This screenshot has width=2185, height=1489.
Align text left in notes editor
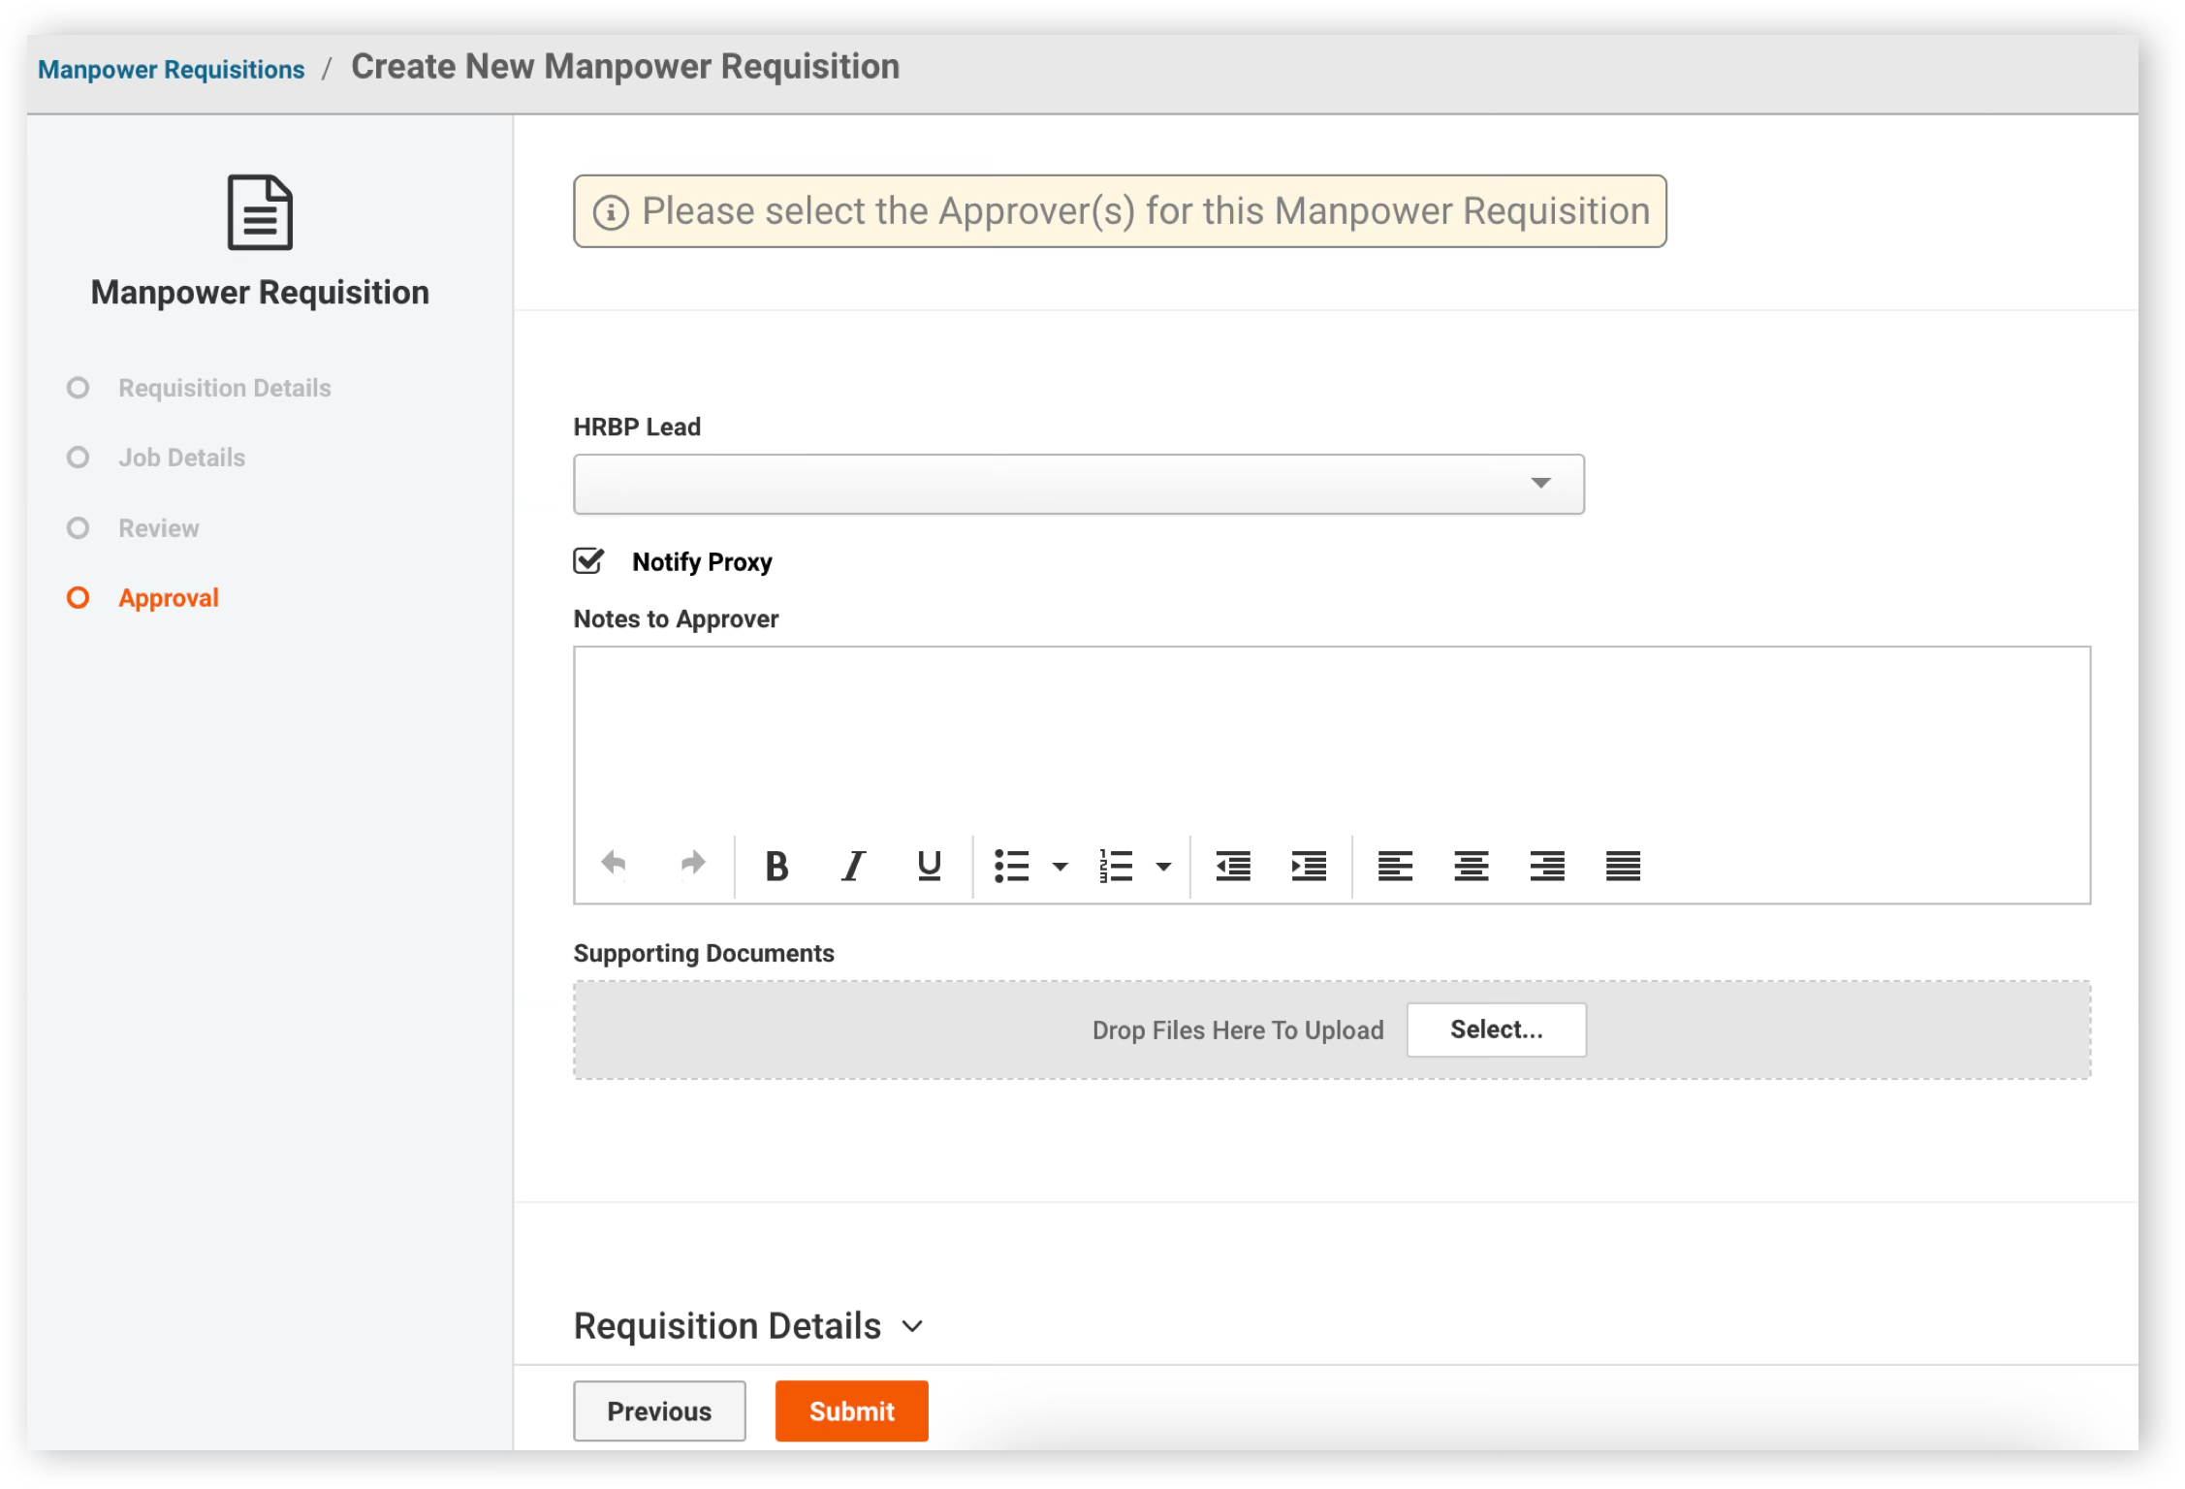tap(1395, 866)
